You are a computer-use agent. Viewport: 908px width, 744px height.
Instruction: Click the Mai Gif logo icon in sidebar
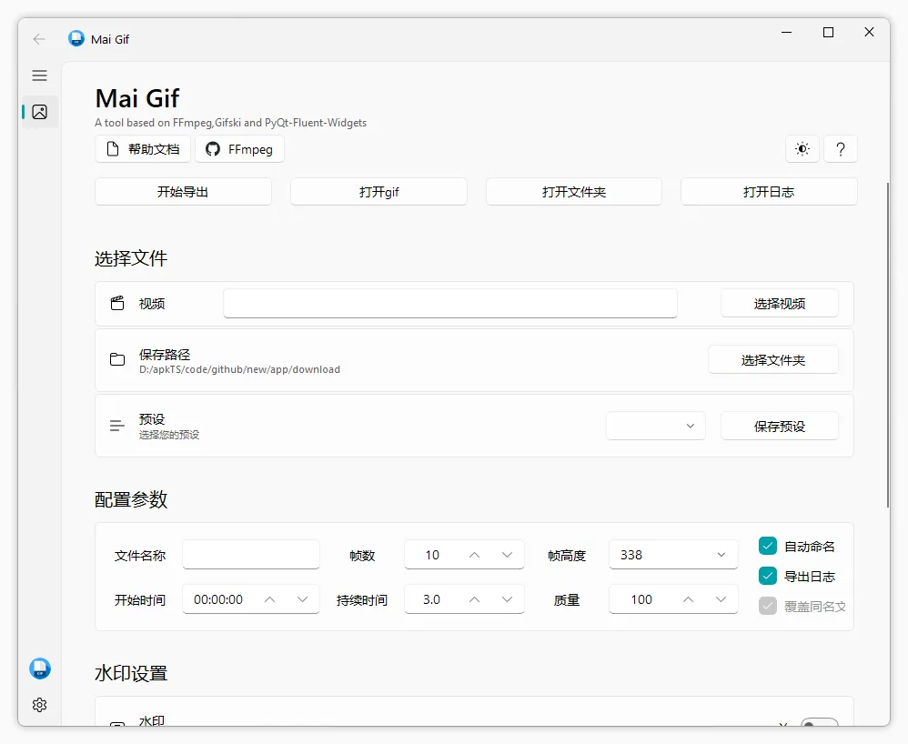(39, 669)
